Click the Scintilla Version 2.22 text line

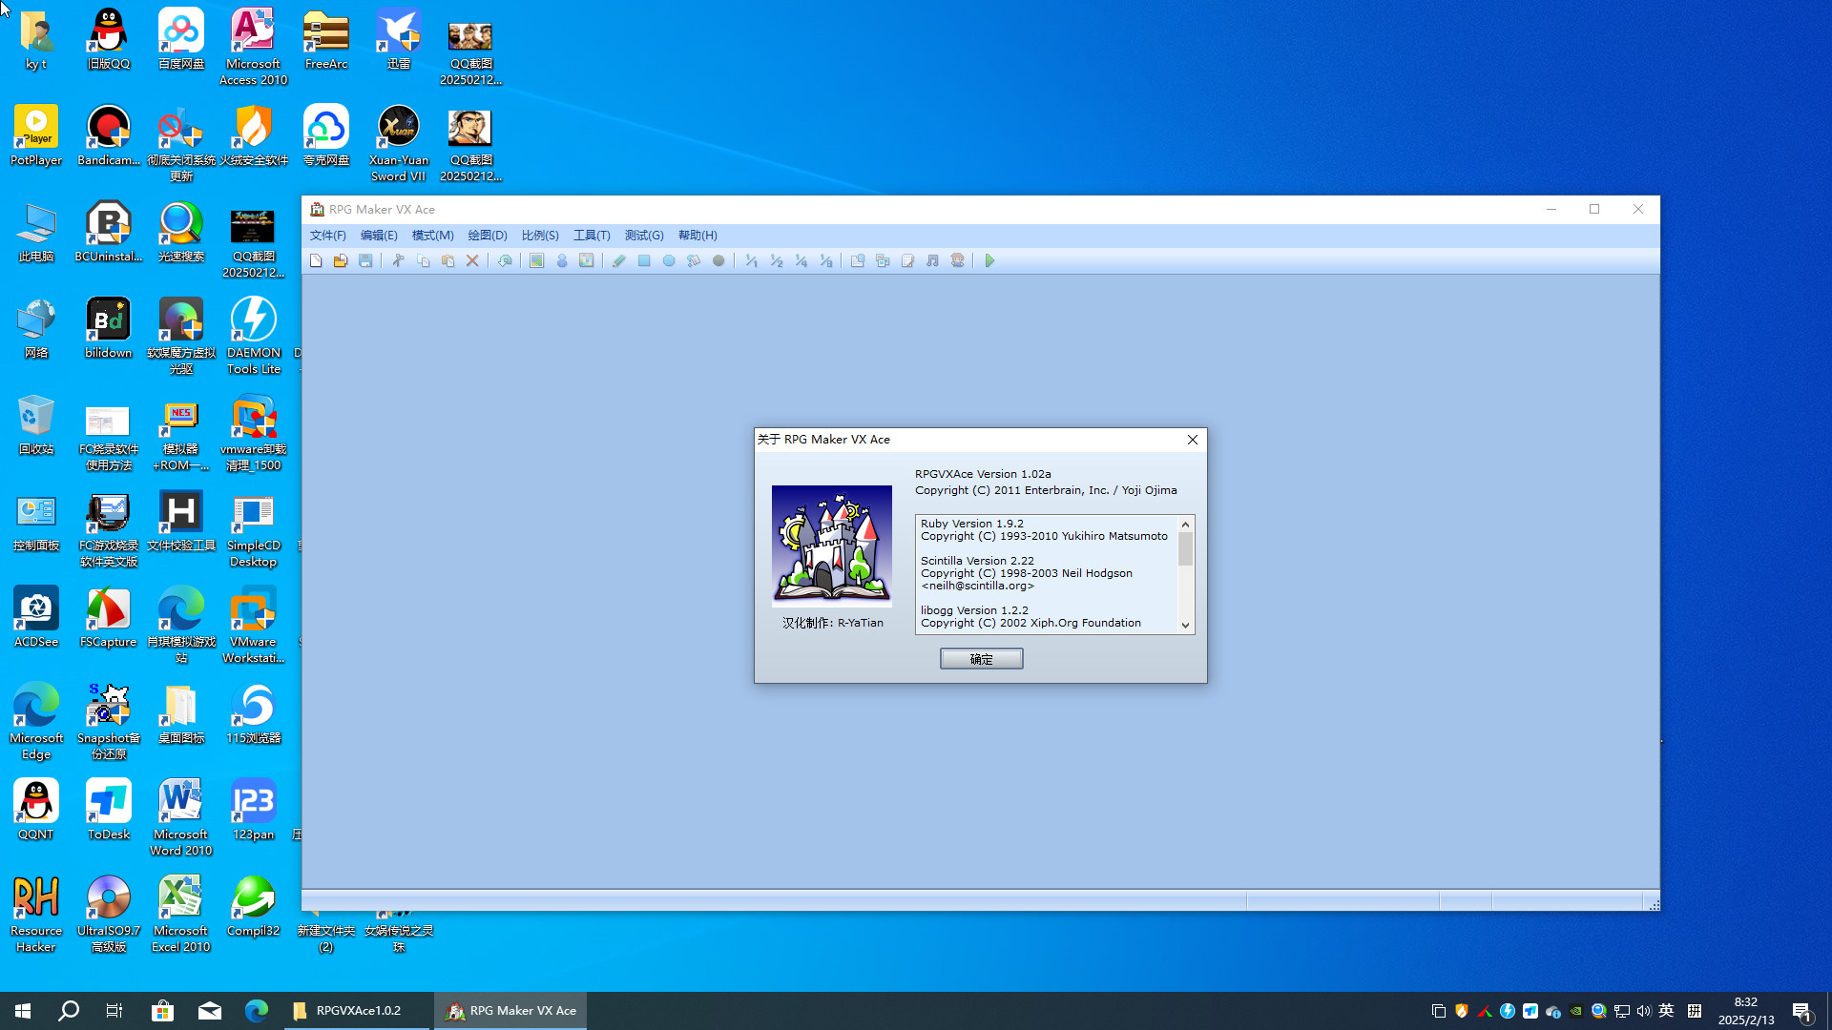tap(977, 561)
